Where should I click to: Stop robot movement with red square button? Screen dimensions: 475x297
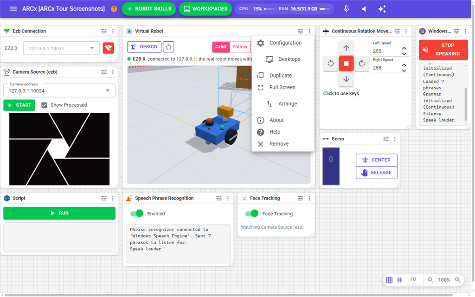346,63
